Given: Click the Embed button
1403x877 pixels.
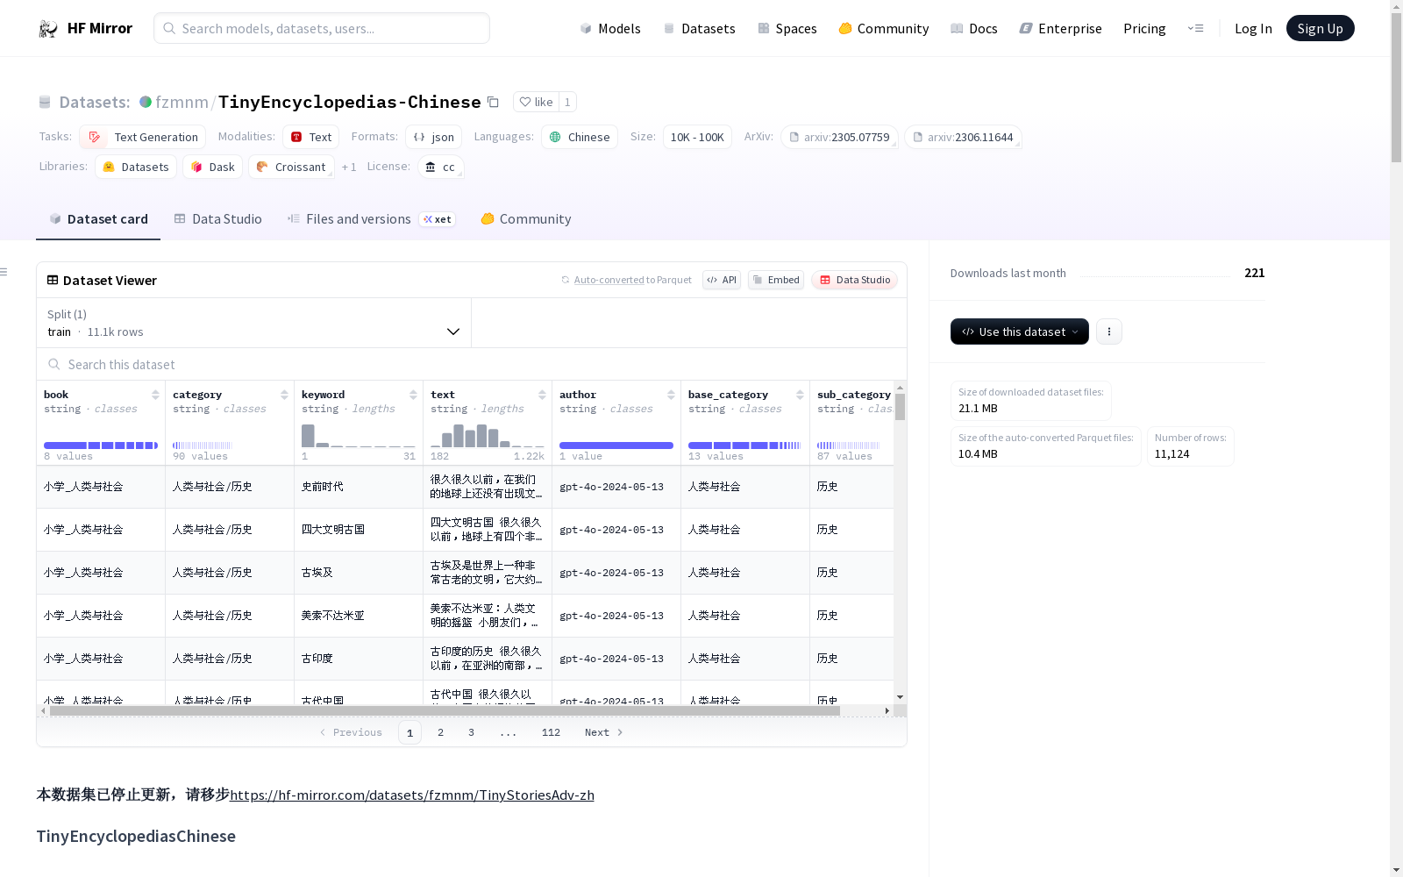Looking at the screenshot, I should pyautogui.click(x=776, y=280).
